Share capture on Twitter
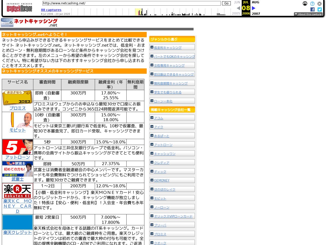Screen dimensions: 326x245 (320, 9)
